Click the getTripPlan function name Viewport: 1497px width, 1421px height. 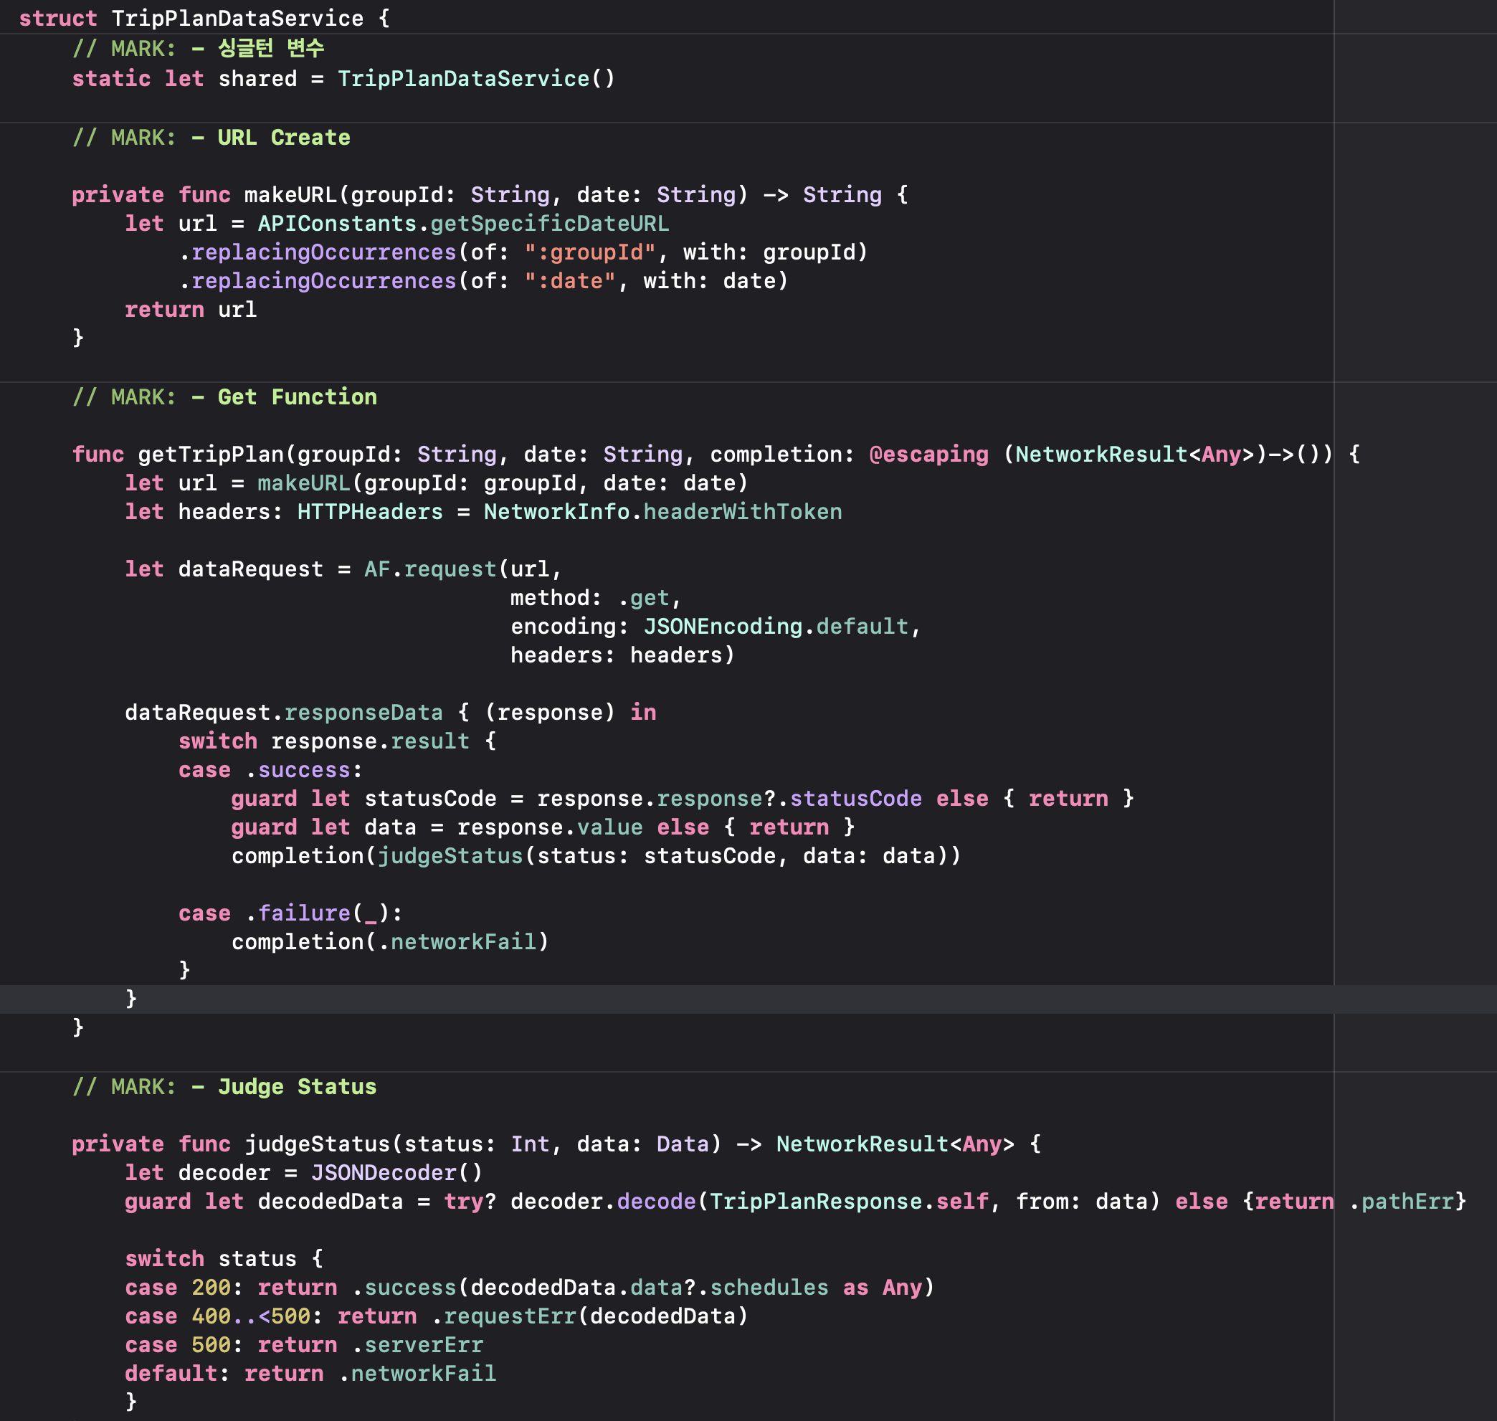(210, 455)
